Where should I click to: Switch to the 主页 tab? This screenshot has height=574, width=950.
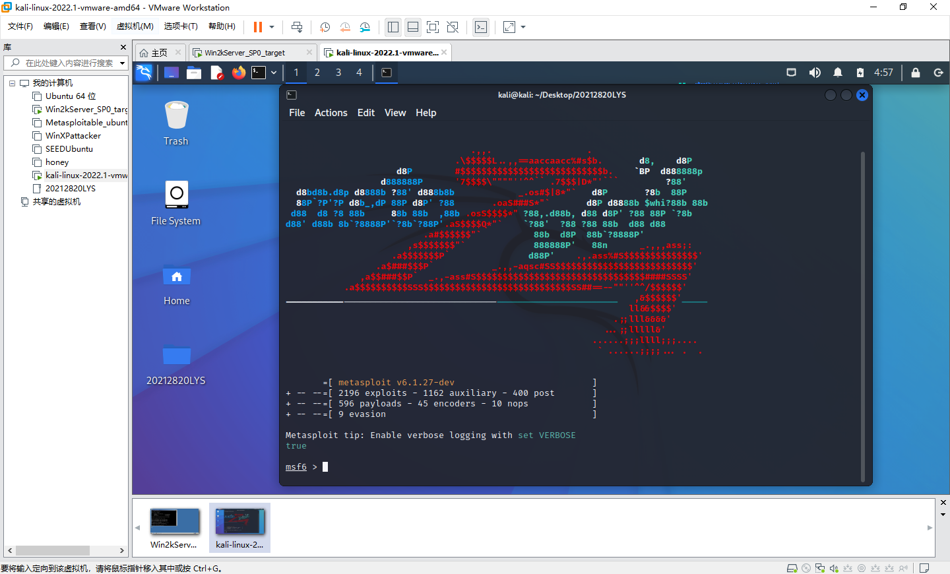[x=159, y=53]
